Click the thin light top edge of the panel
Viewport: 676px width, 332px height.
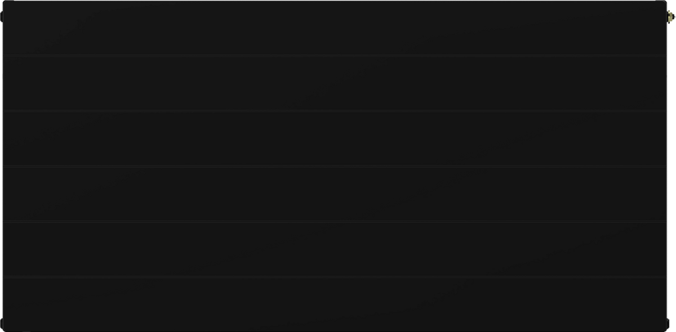338,1
